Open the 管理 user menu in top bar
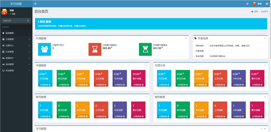Image resolution: width=271 pixels, height=132 pixels. click(257, 4)
